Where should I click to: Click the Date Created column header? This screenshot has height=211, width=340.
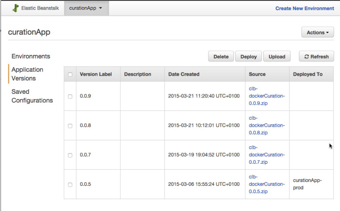(184, 74)
